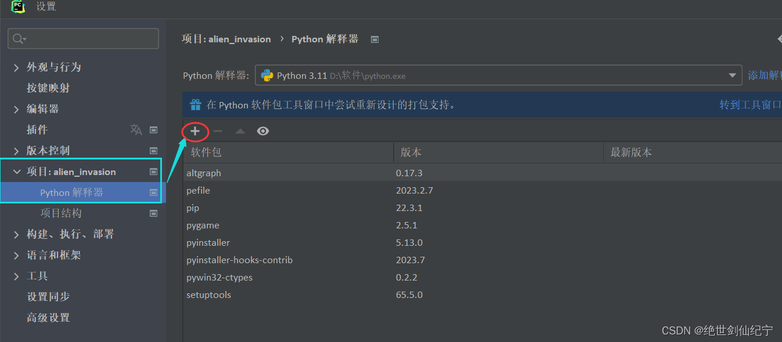Expand the 工具 settings group
This screenshot has height=342, width=782.
point(16,276)
